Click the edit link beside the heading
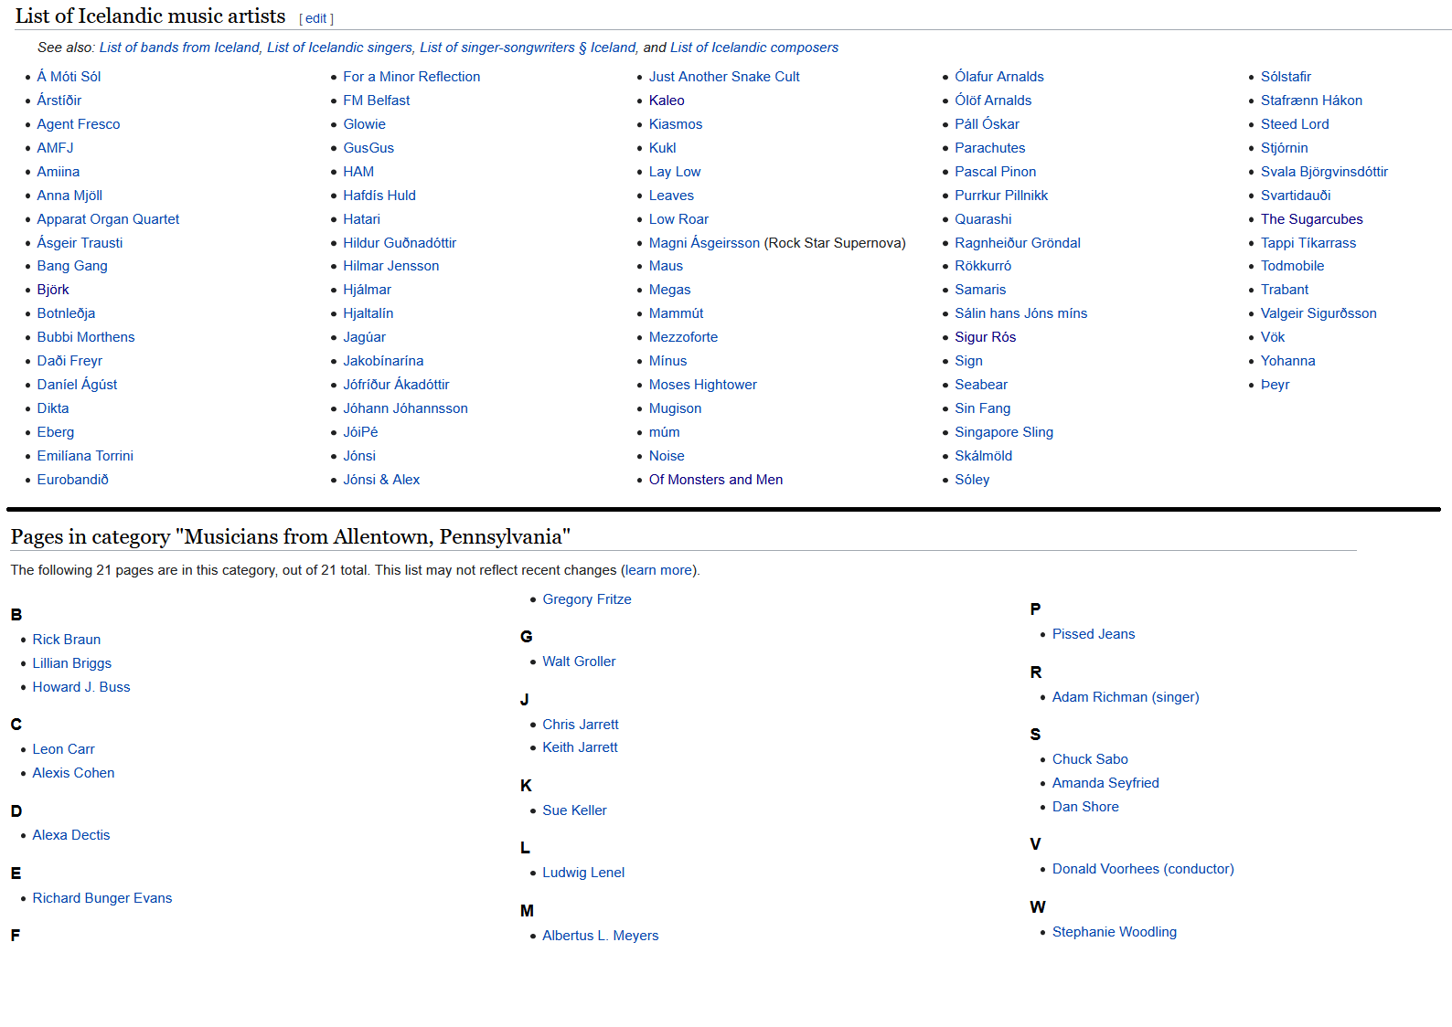The width and height of the screenshot is (1452, 1027). coord(315,18)
